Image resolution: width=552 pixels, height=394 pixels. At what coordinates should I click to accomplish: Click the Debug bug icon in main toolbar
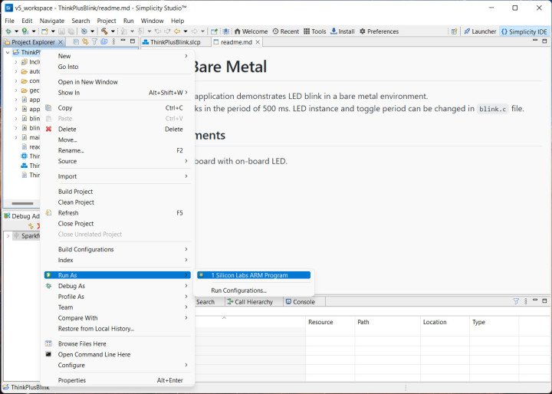[x=8, y=31]
